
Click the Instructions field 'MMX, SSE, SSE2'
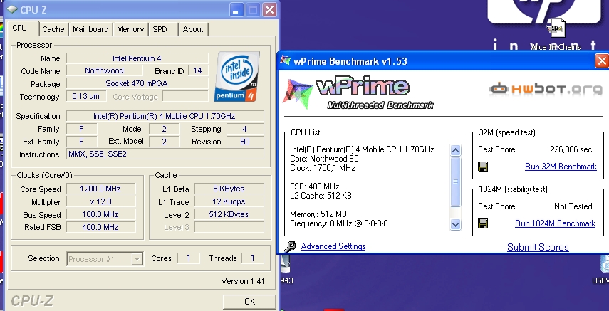click(x=165, y=154)
